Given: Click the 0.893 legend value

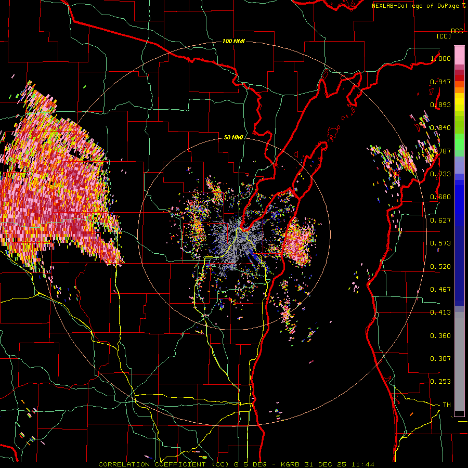Looking at the screenshot, I should click(x=440, y=105).
